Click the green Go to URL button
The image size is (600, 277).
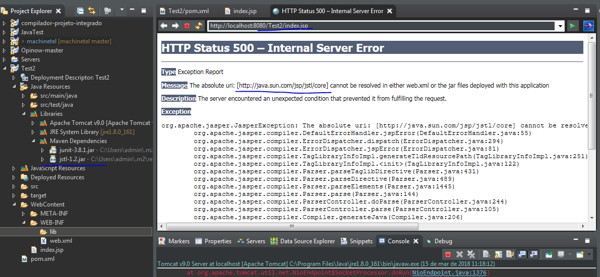[572, 26]
